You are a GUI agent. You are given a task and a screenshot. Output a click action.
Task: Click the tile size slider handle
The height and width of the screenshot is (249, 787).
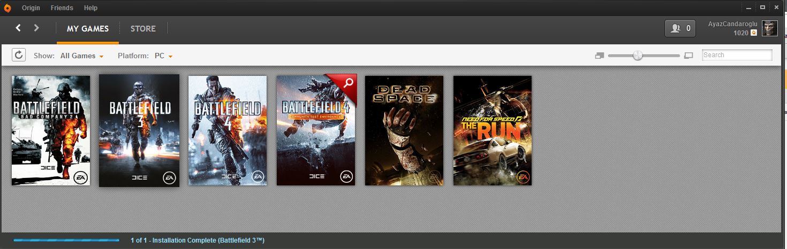click(x=638, y=55)
